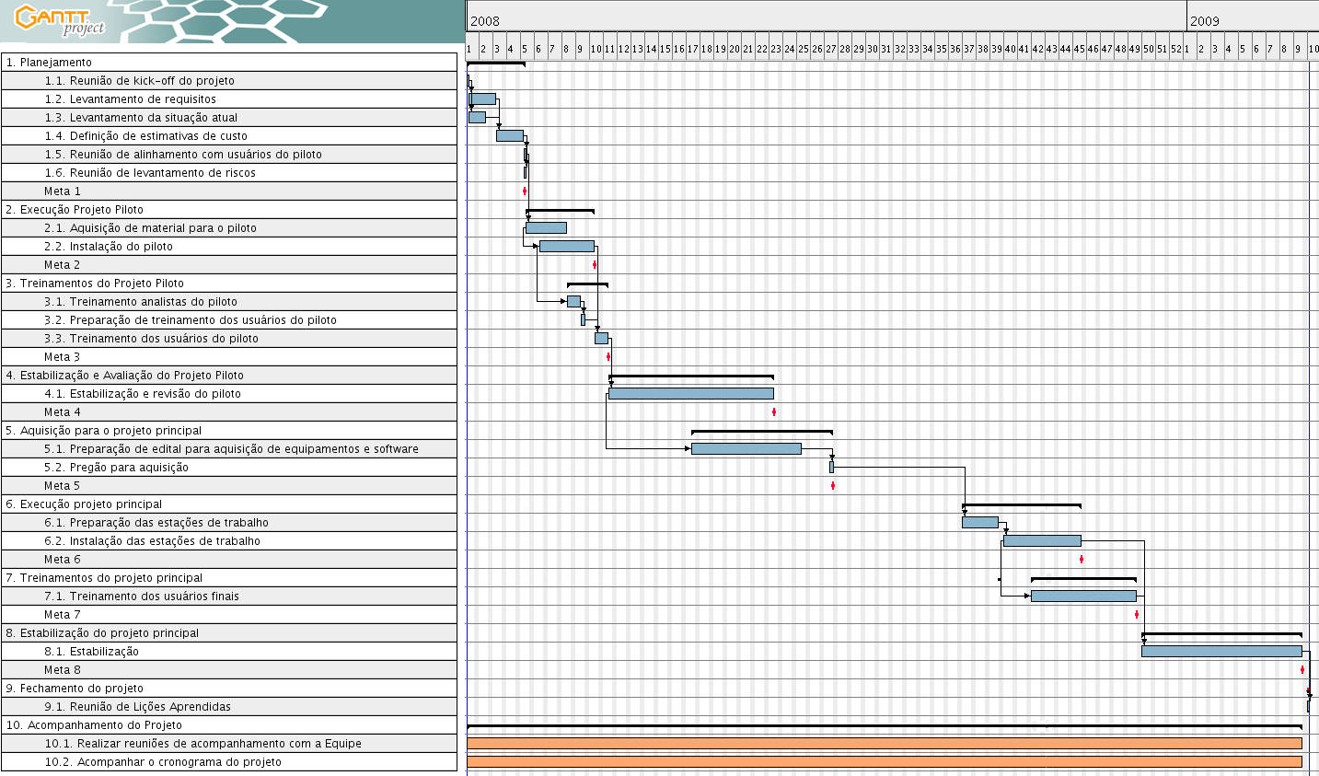Select row '1.5. Reunião de alinhamento com usuários'
Viewport: 1319px width, 776px height.
tap(229, 155)
